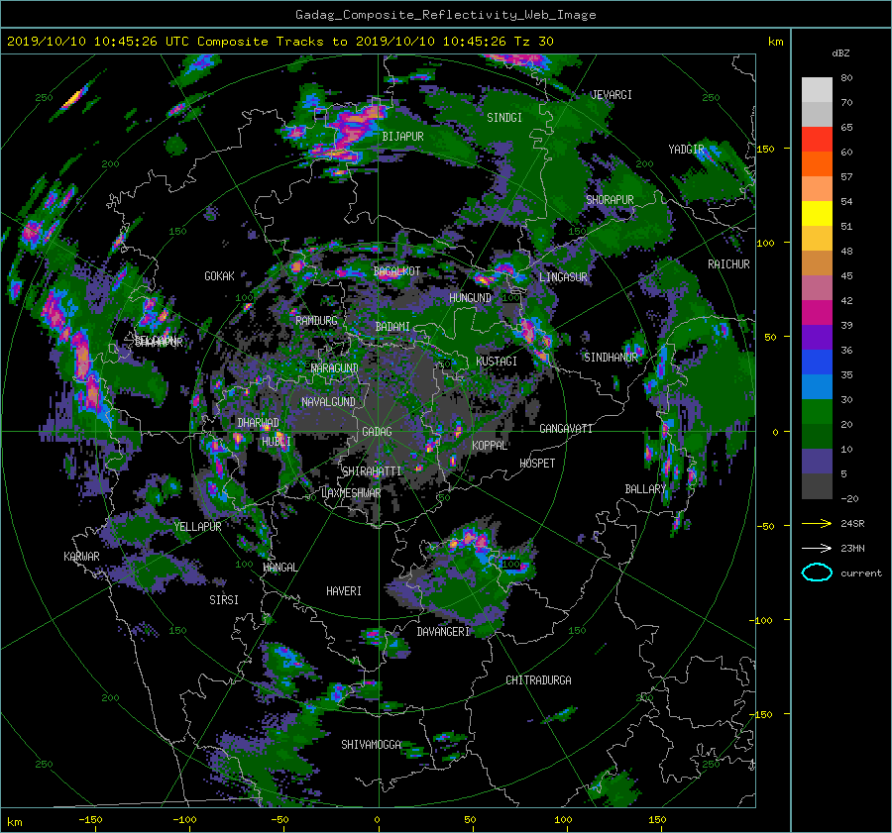Click the GOKAK city label
This screenshot has width=892, height=833.
point(219,275)
